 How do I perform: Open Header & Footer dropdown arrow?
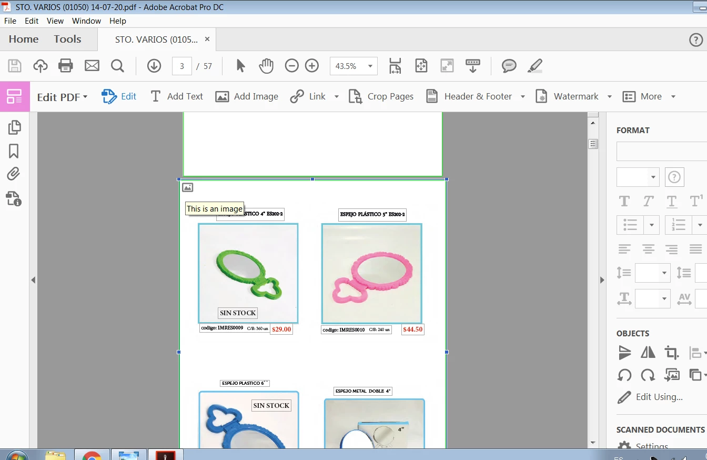523,97
